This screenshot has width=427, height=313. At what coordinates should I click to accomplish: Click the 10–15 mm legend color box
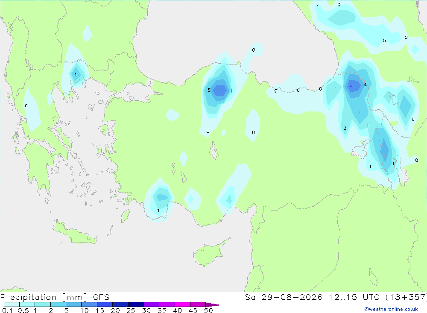[89, 304]
